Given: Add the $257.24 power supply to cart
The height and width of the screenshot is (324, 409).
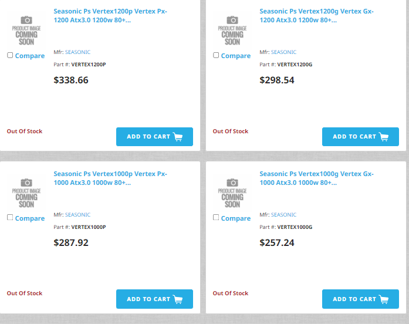Looking at the screenshot, I should click(360, 299).
